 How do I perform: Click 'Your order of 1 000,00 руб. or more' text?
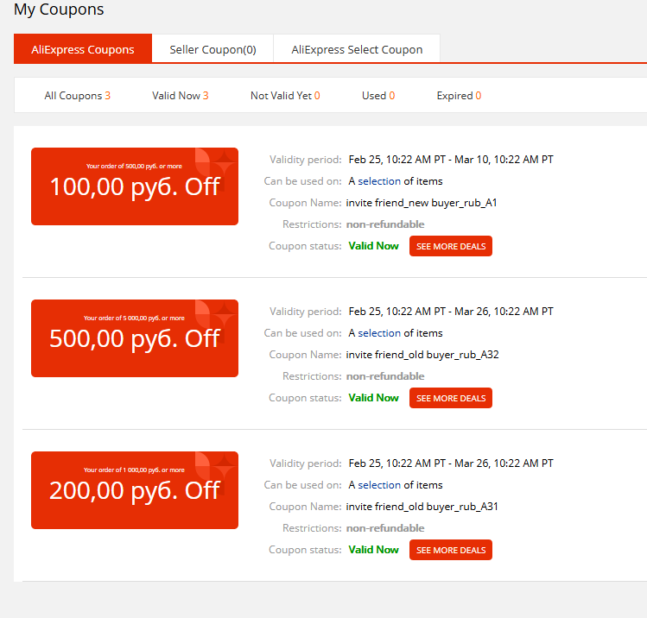(x=134, y=470)
